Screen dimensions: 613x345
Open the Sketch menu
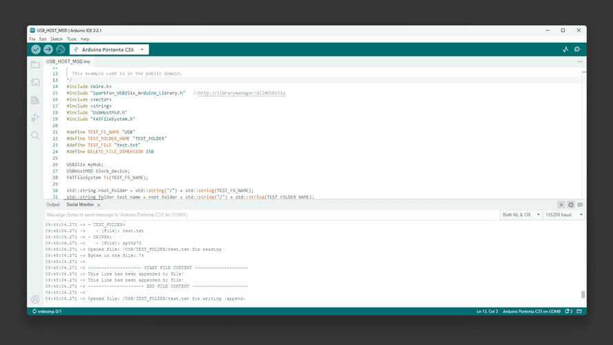click(56, 39)
